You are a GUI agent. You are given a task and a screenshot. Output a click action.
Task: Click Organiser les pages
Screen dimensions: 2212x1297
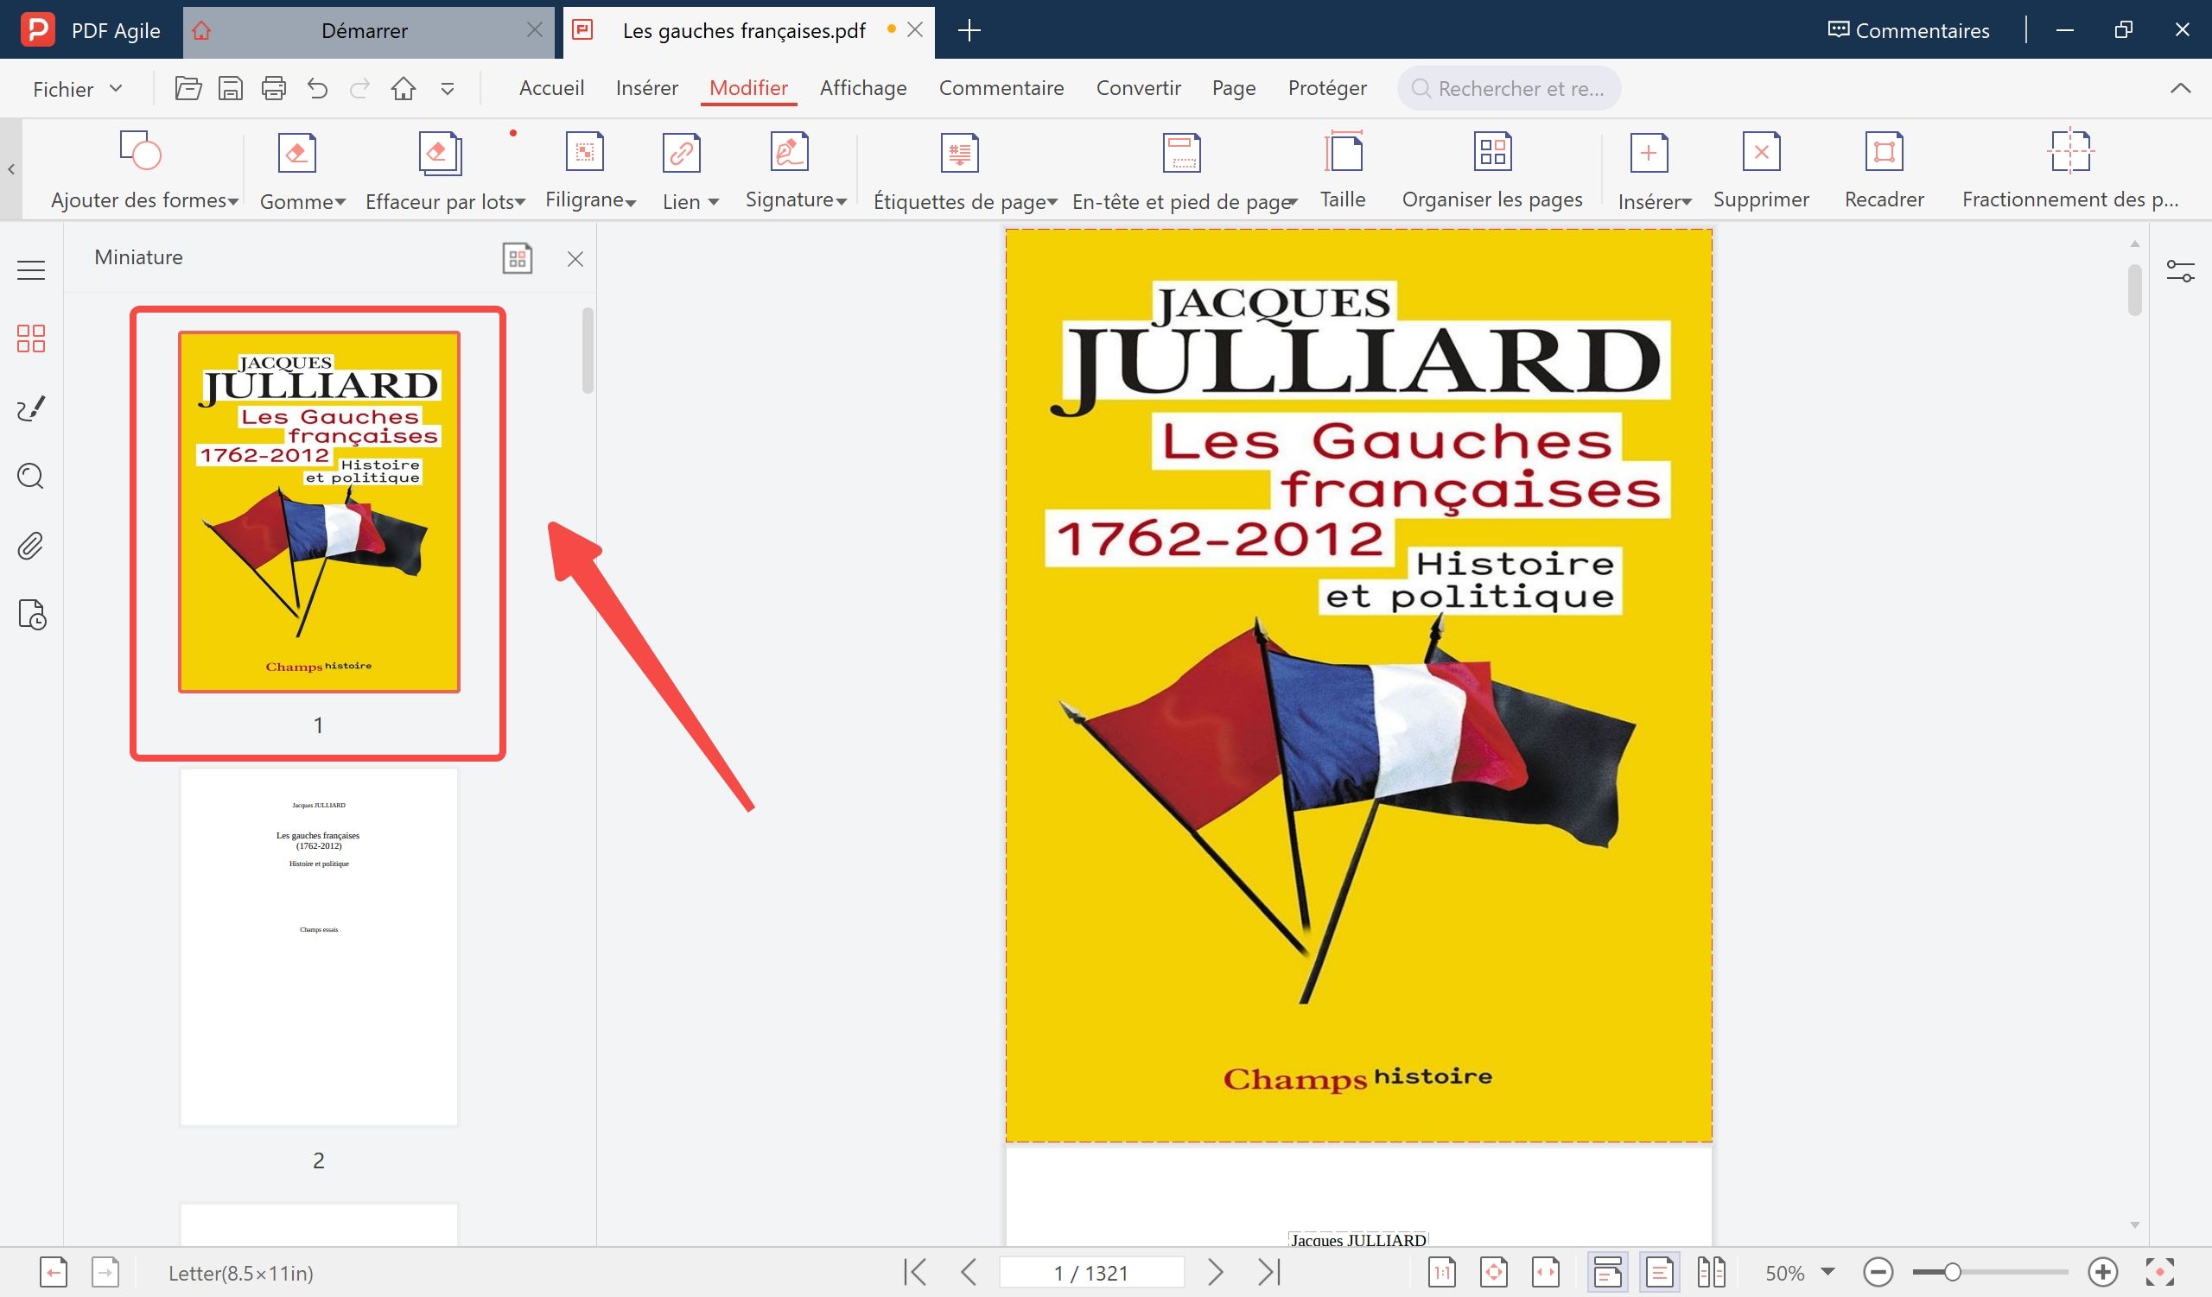(1492, 171)
